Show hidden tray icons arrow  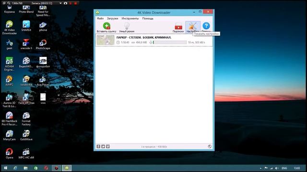point(260,168)
